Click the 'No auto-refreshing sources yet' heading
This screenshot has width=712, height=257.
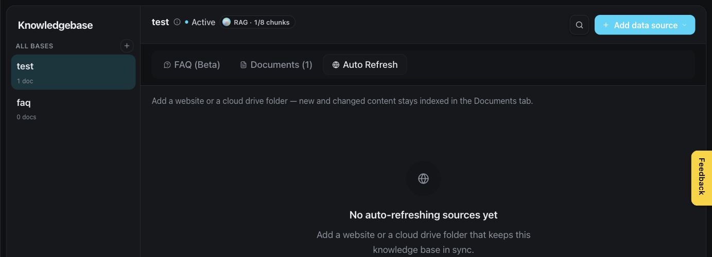[423, 215]
